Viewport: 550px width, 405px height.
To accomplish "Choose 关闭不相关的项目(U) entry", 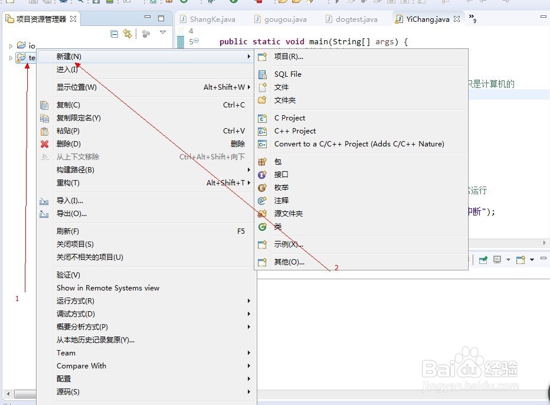I will [145, 257].
